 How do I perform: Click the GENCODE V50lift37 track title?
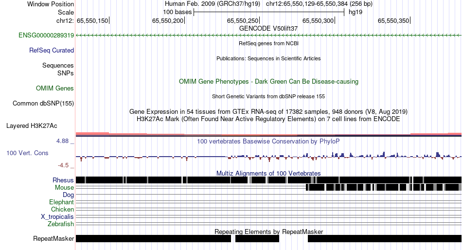[268, 29]
